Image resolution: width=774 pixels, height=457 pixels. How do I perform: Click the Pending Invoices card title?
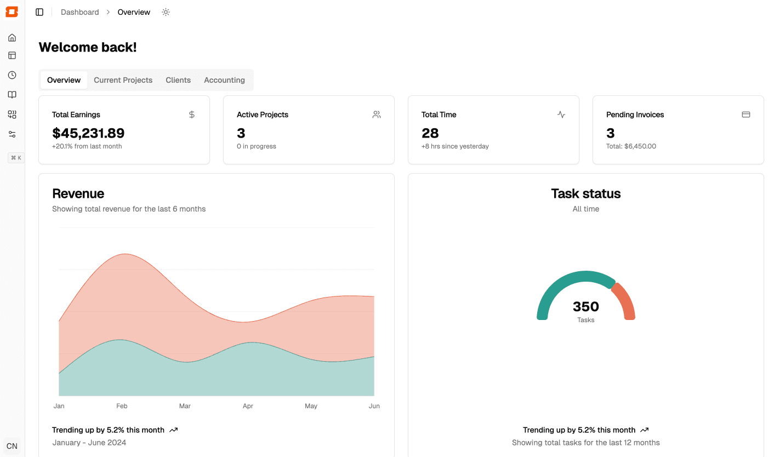click(635, 115)
